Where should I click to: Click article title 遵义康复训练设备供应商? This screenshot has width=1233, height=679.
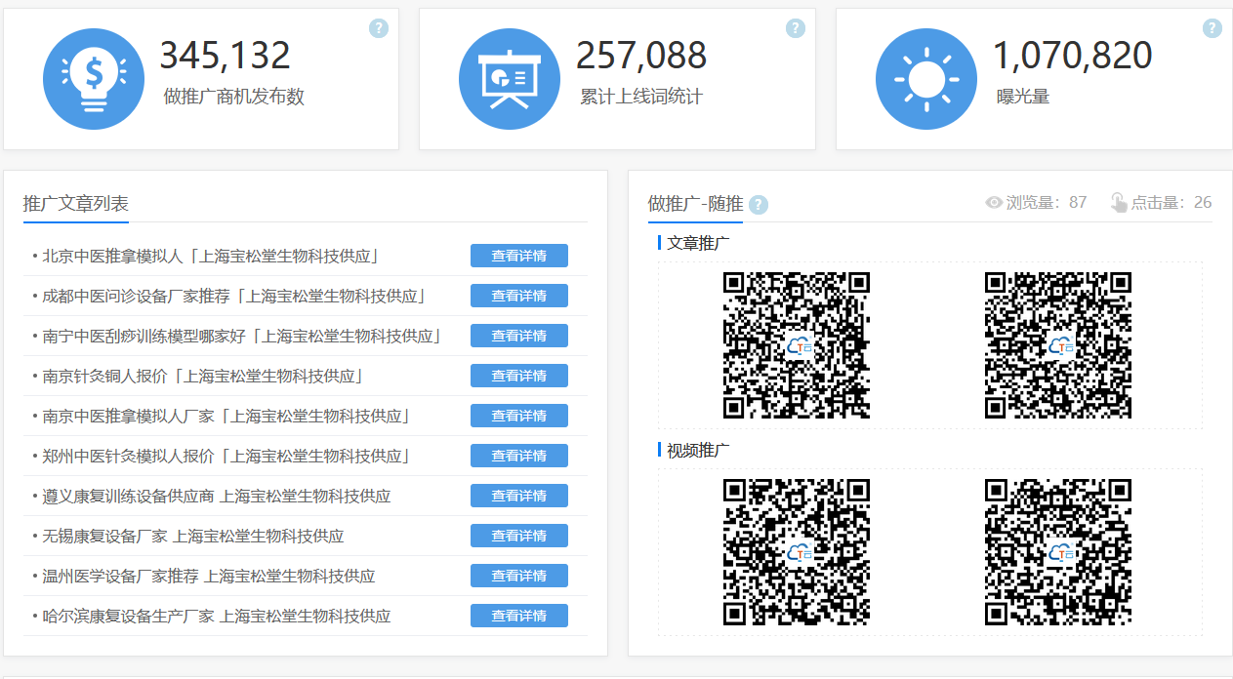(x=217, y=497)
